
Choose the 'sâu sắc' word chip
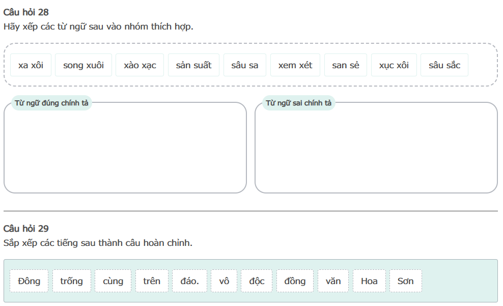444,65
